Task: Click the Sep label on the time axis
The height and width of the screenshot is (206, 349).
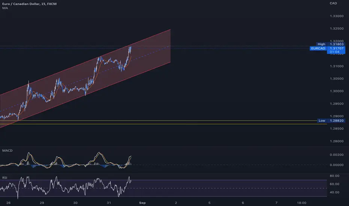Action: (x=142, y=203)
